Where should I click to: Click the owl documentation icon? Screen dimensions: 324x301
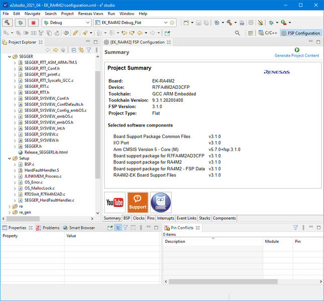click(x=161, y=202)
